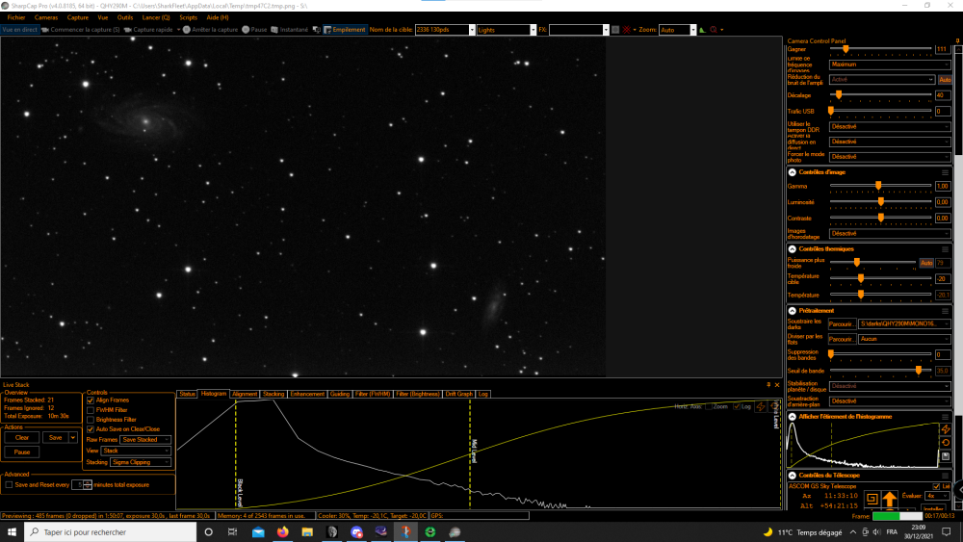
Task: Click the Arrêter la capture toolbar button
Action: 210,30
